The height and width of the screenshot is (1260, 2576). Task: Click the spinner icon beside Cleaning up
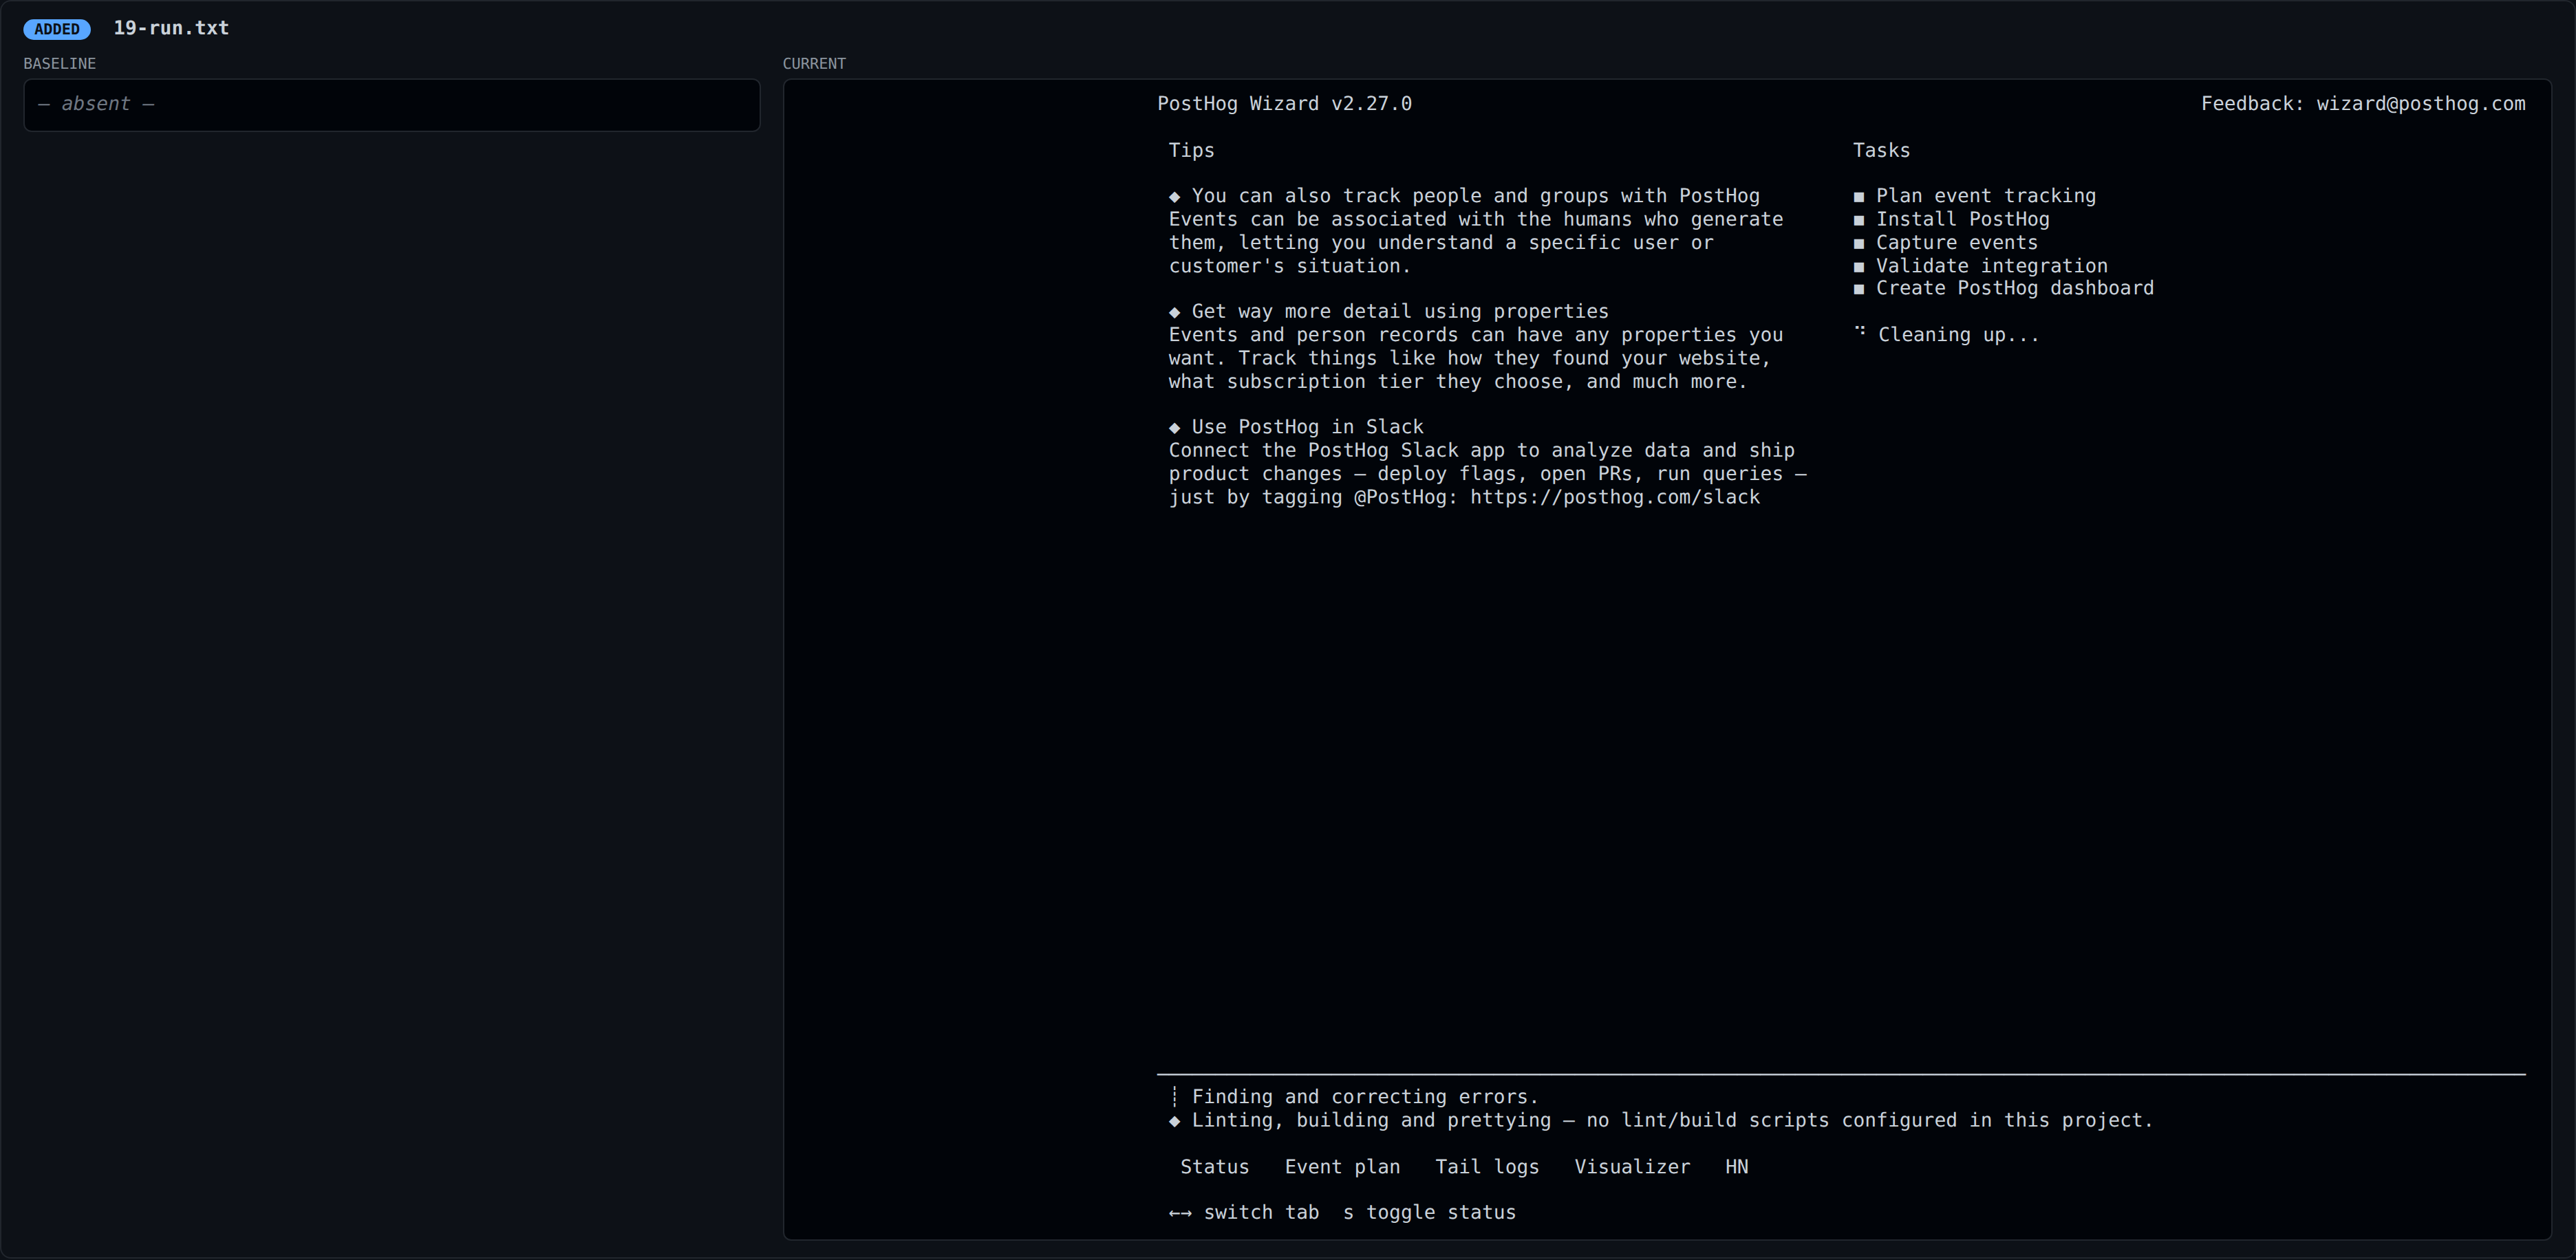click(x=1860, y=331)
